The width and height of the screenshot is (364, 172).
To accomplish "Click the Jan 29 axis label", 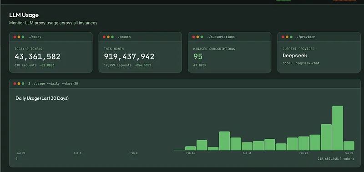I will [21, 153].
